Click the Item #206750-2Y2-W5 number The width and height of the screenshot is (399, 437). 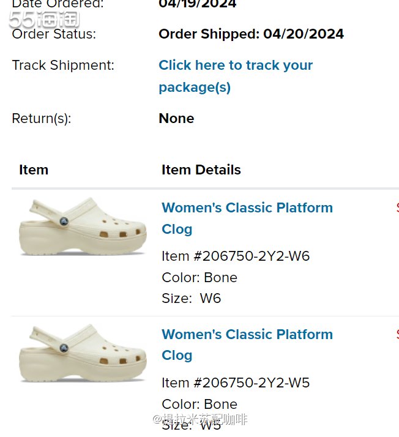point(236,383)
